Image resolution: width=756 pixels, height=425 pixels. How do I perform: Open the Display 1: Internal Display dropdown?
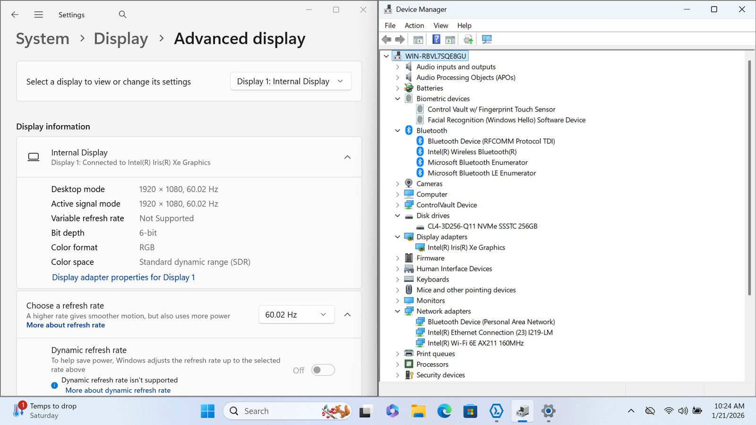(291, 81)
